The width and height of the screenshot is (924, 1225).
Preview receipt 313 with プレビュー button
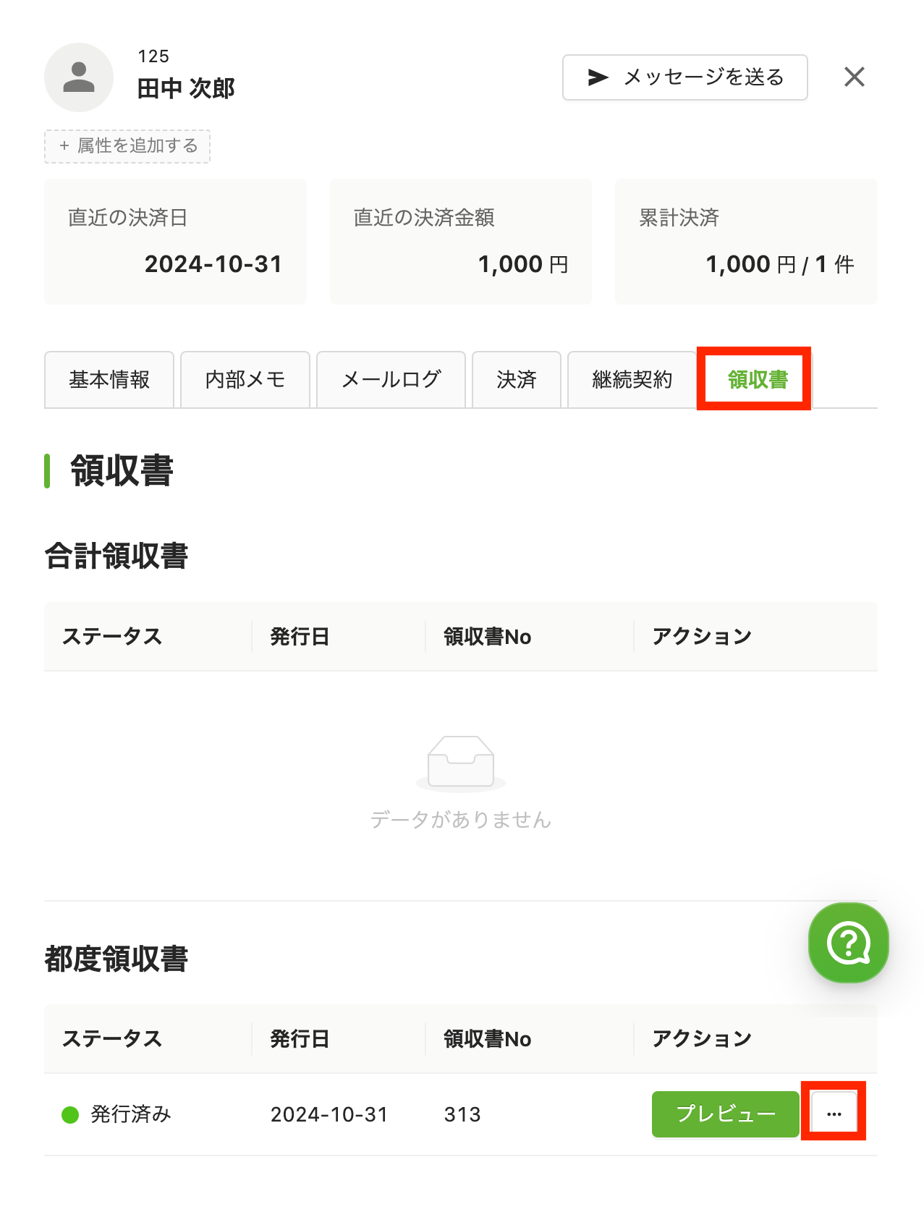726,1114
